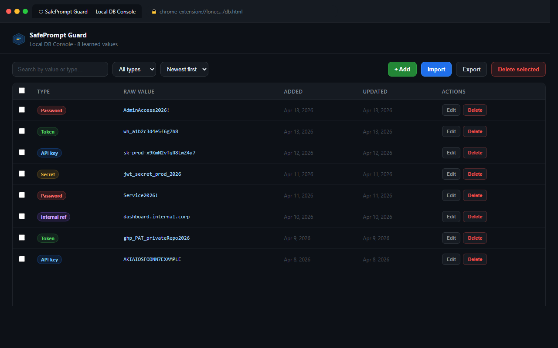This screenshot has width=558, height=348.
Task: Edit the wh_a1b2c3d4e5f6g7h8 token entry
Action: click(451, 131)
